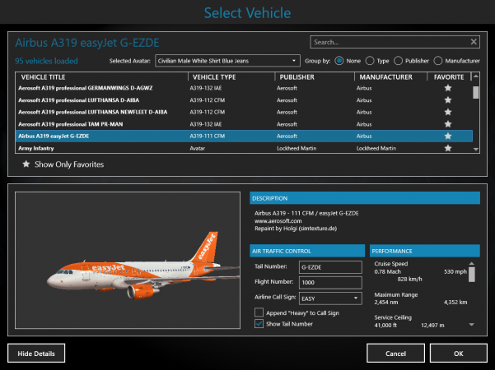
Task: Confirm selection with OK button
Action: click(459, 354)
